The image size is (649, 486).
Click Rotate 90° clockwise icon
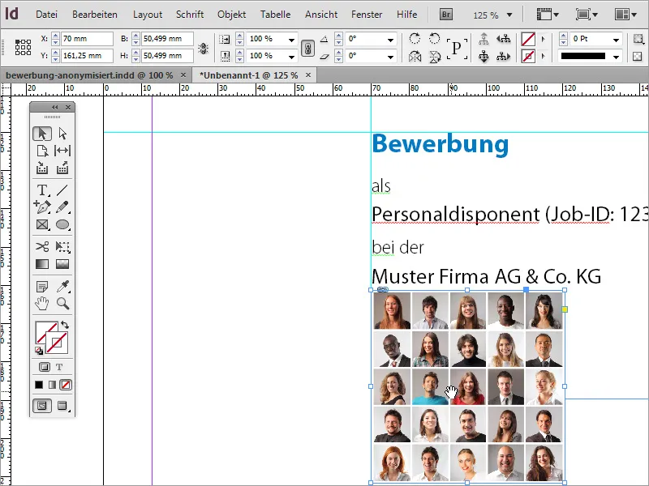click(415, 39)
